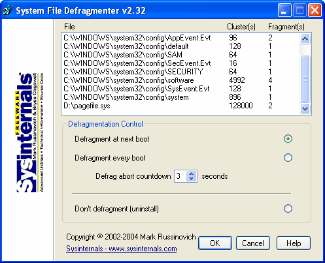Close the System File Defragmenter window
Viewport: 325px width, 263px height.
(315, 10)
